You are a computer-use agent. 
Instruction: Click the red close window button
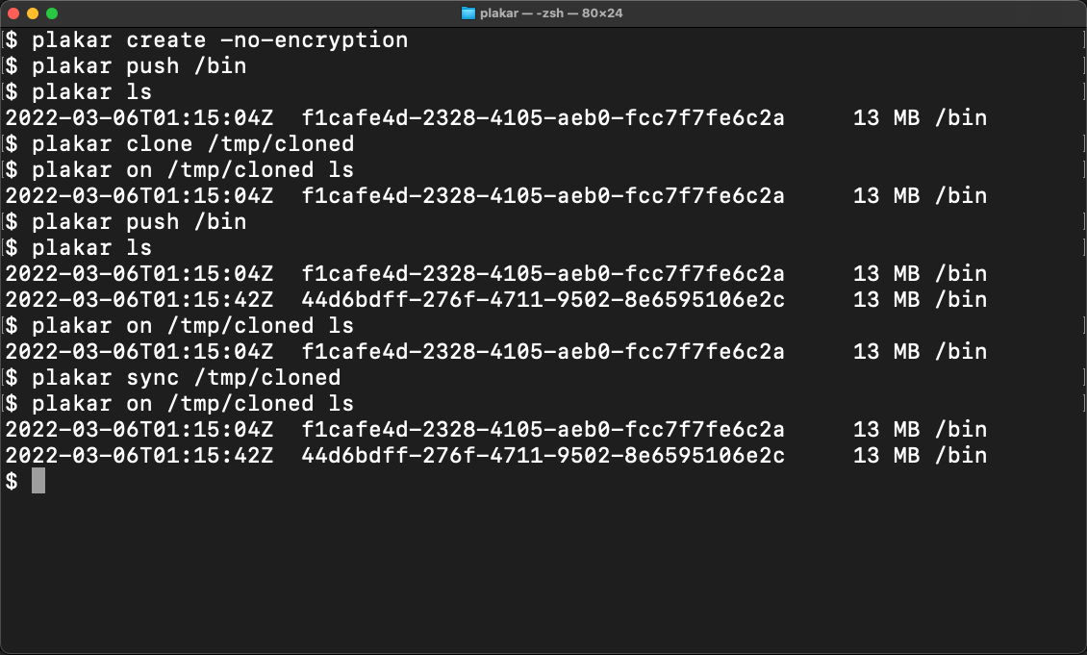coord(13,13)
